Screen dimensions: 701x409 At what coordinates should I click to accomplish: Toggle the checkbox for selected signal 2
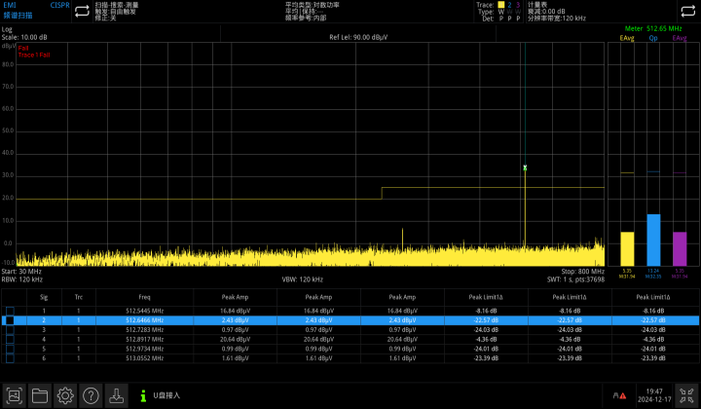click(10, 319)
